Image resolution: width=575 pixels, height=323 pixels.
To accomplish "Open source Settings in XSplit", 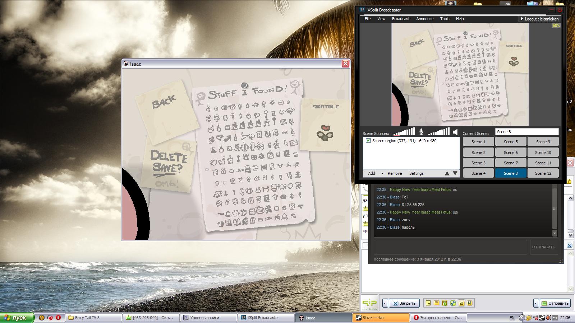I will [417, 173].
